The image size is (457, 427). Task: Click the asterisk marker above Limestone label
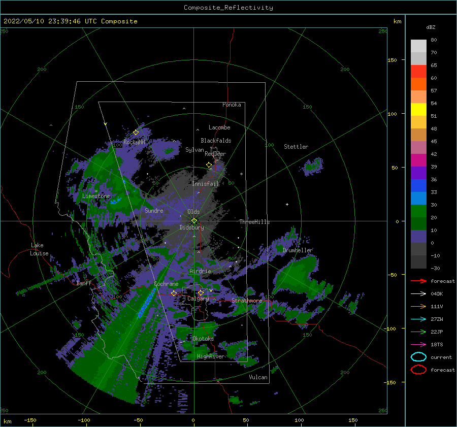(96, 191)
